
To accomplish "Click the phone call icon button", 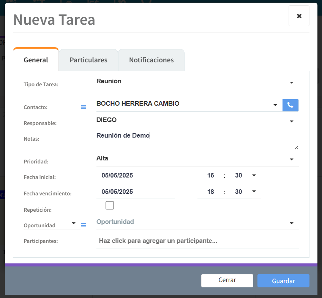I will tap(290, 105).
